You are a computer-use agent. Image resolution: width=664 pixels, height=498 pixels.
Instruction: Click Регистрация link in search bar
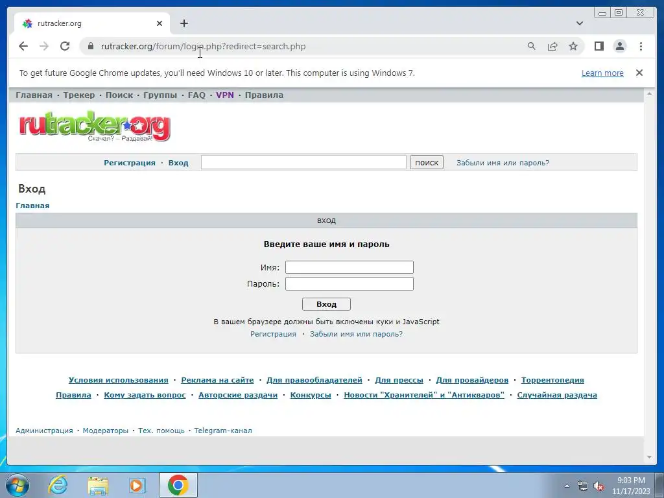point(130,163)
